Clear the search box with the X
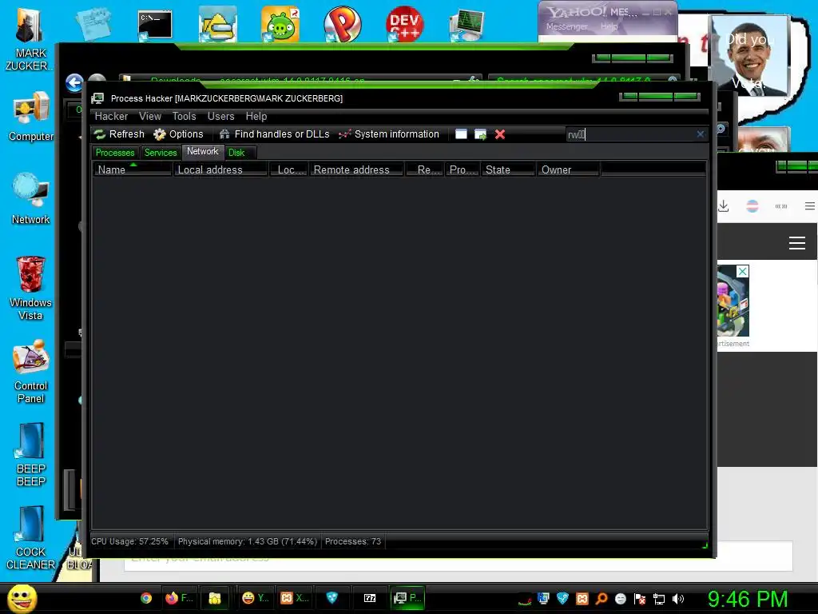Viewport: 818px width, 614px height. pyautogui.click(x=700, y=134)
